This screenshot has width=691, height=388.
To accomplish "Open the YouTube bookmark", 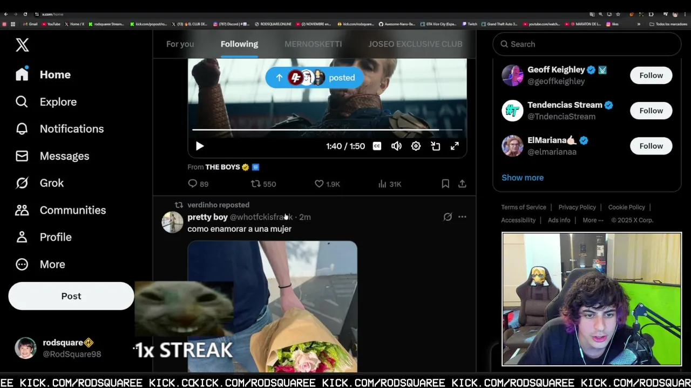I will pyautogui.click(x=51, y=24).
